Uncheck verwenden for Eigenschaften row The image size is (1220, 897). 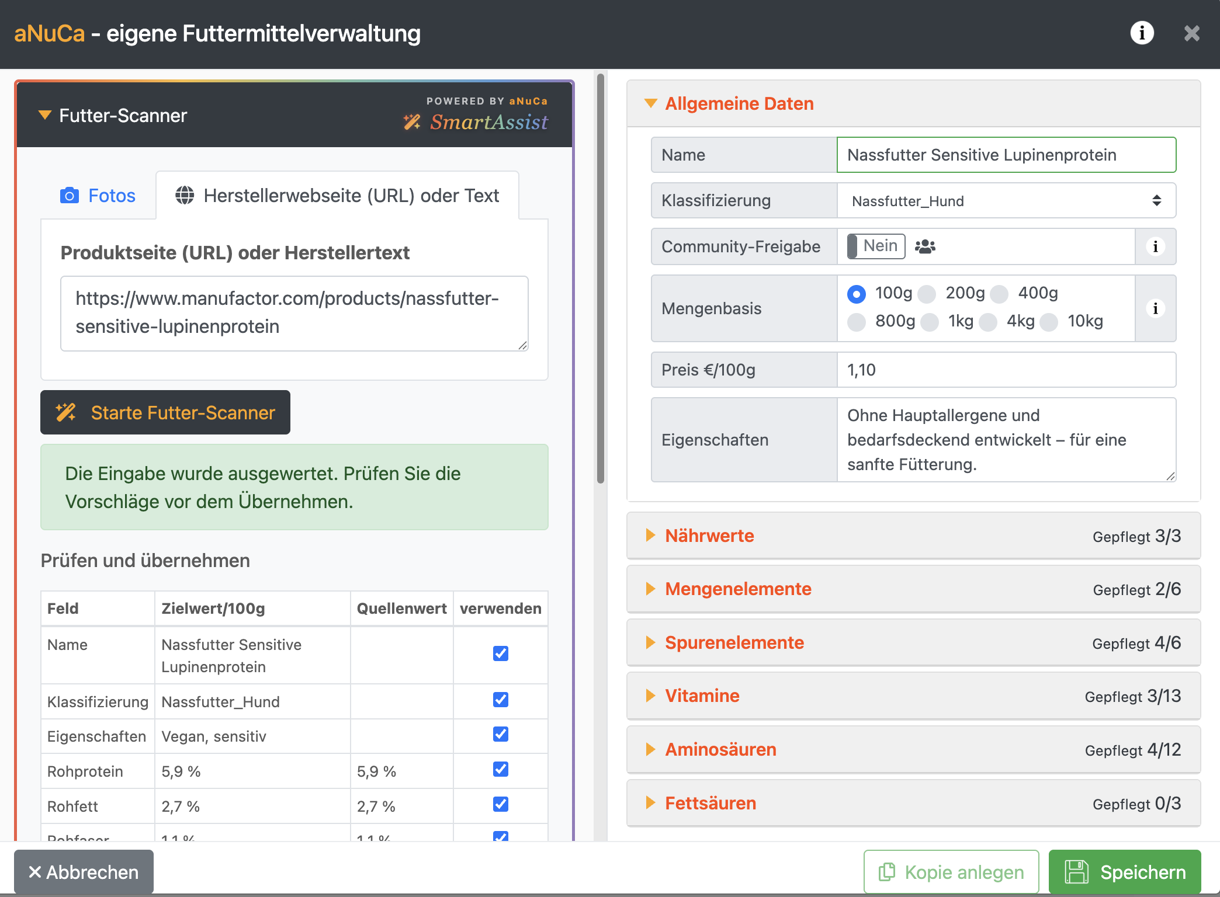pyautogui.click(x=500, y=734)
